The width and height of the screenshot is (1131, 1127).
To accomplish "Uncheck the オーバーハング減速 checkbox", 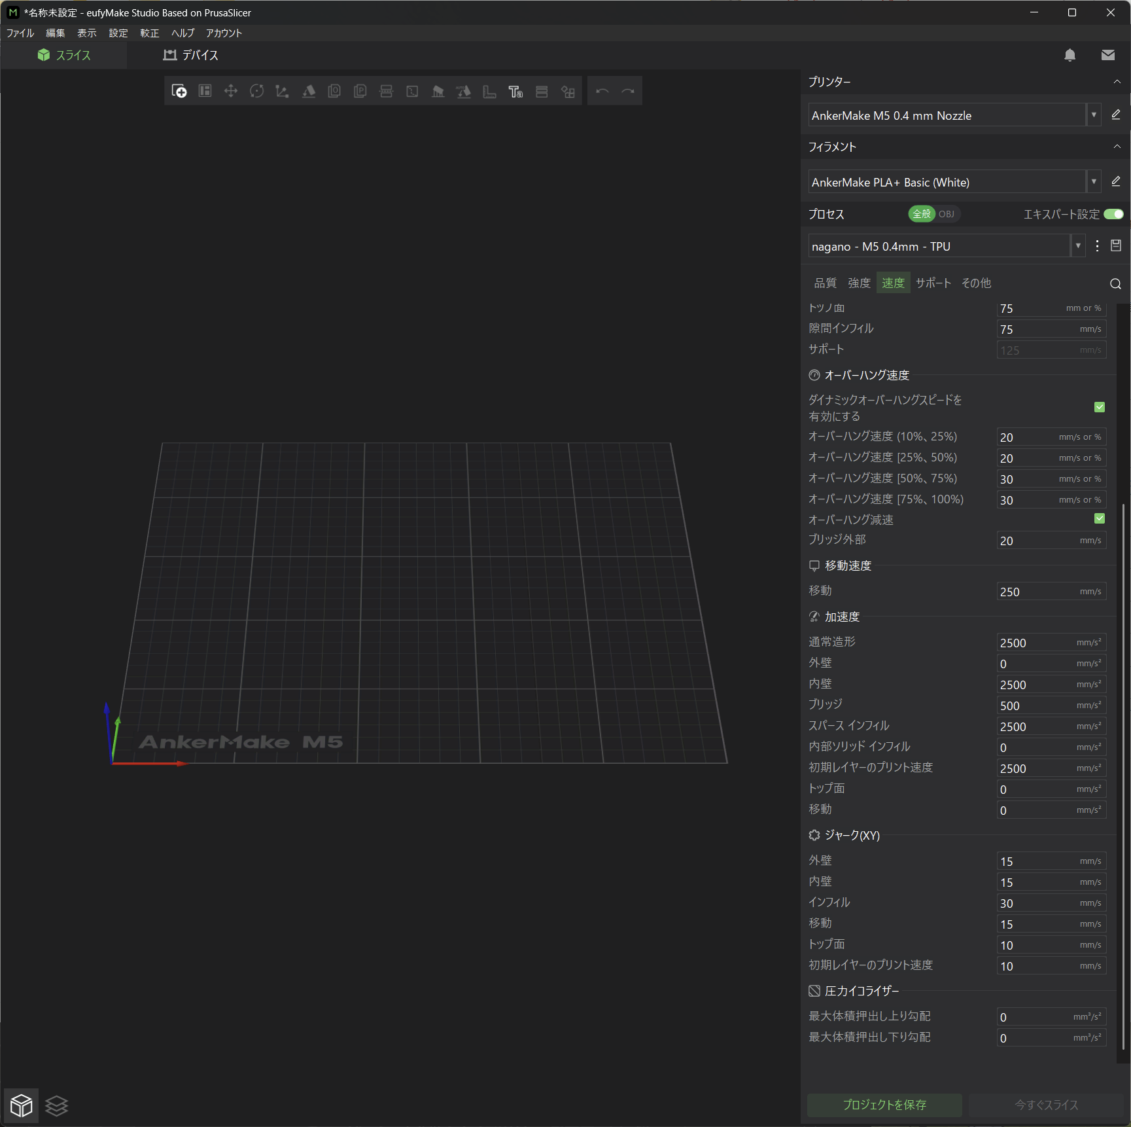I will pyautogui.click(x=1100, y=518).
